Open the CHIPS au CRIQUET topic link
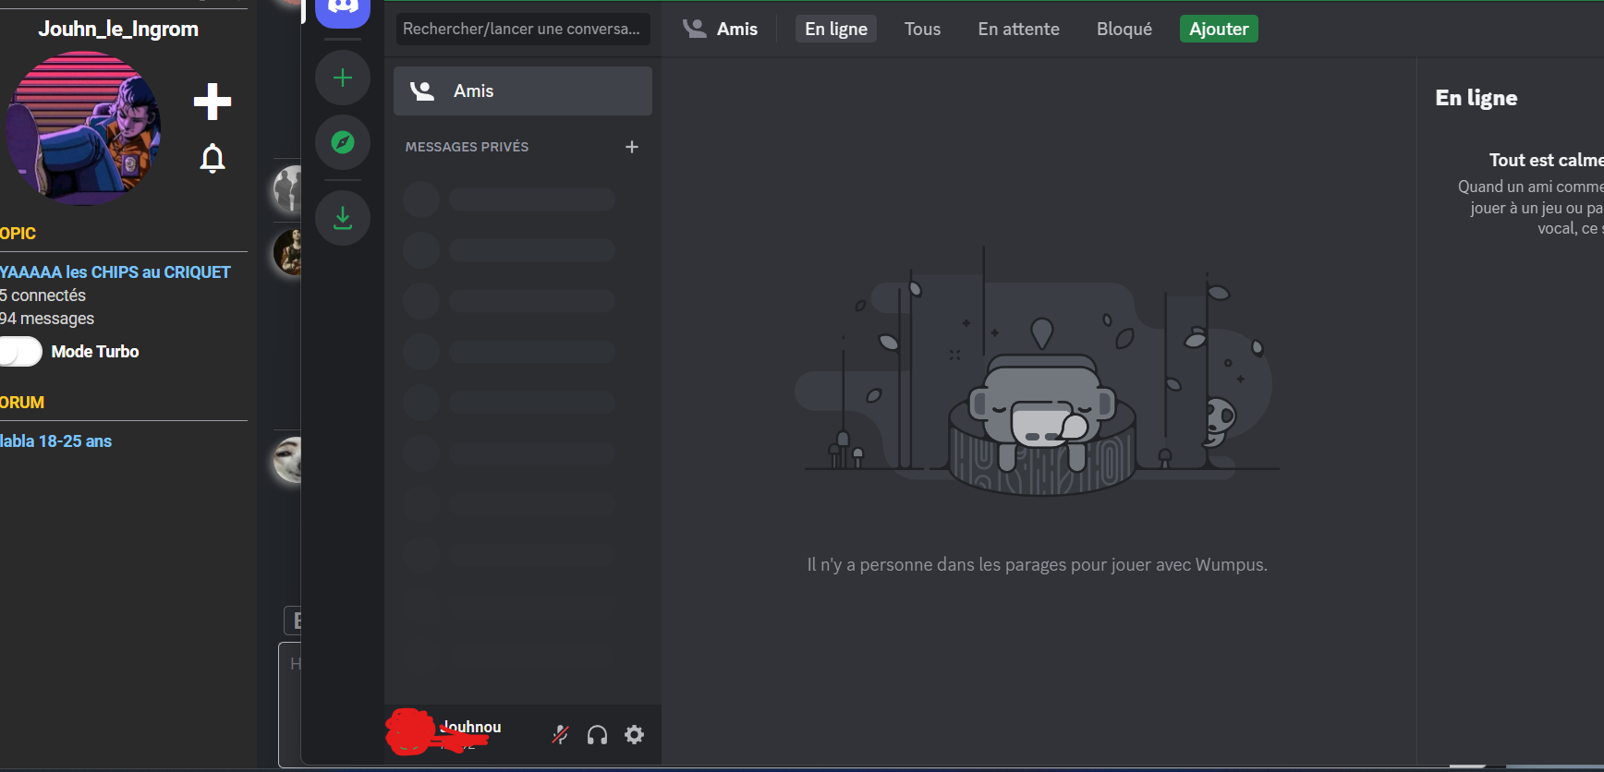The width and height of the screenshot is (1604, 772). pos(115,272)
